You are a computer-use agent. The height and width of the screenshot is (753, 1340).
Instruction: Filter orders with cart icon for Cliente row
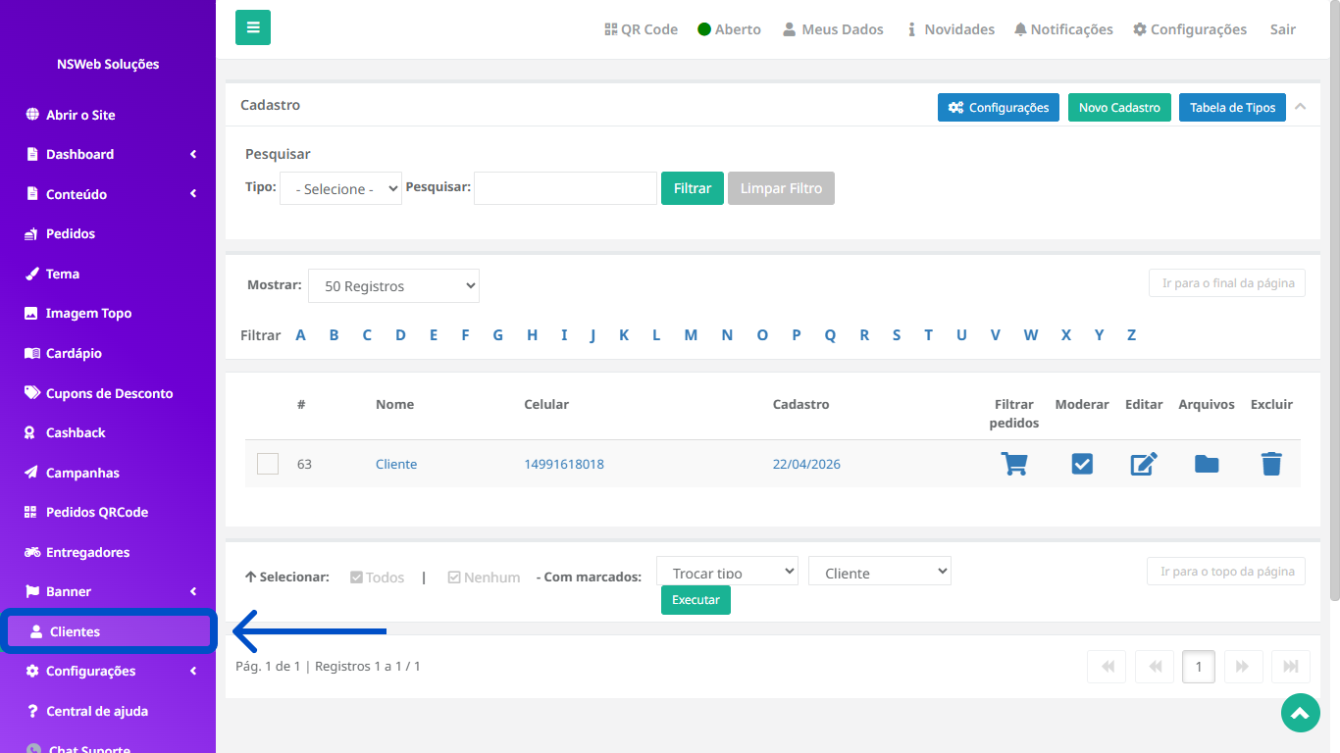[x=1014, y=464]
